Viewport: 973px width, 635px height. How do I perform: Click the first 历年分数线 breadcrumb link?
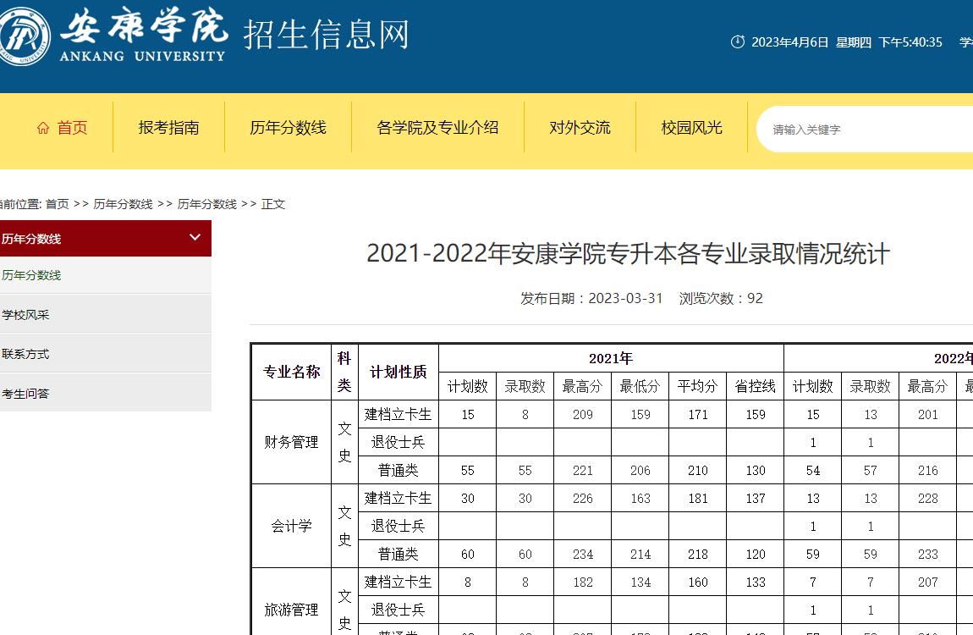pyautogui.click(x=123, y=204)
